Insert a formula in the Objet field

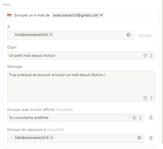[151, 56]
